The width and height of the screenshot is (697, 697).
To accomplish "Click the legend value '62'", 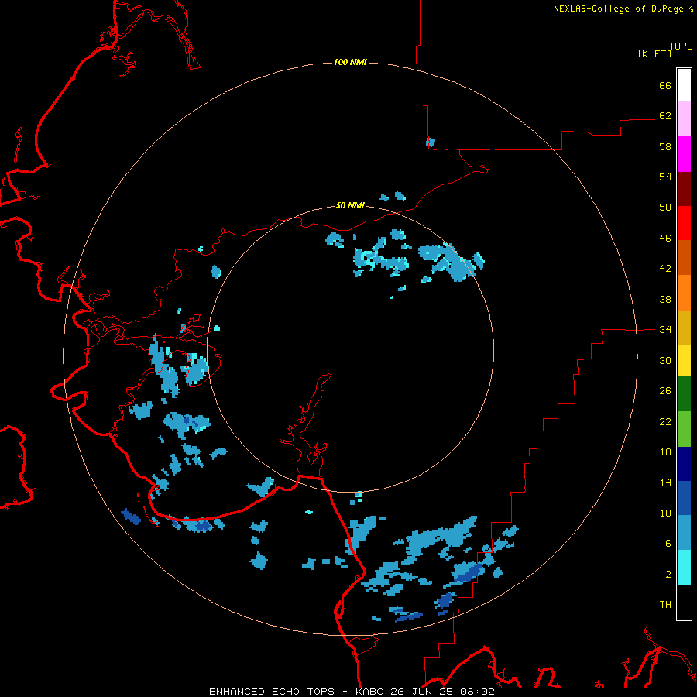I will click(665, 116).
